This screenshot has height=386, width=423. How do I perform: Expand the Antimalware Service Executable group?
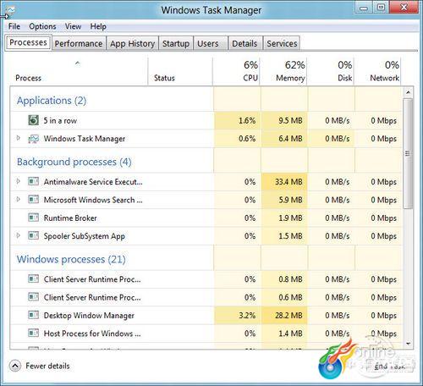click(x=19, y=181)
